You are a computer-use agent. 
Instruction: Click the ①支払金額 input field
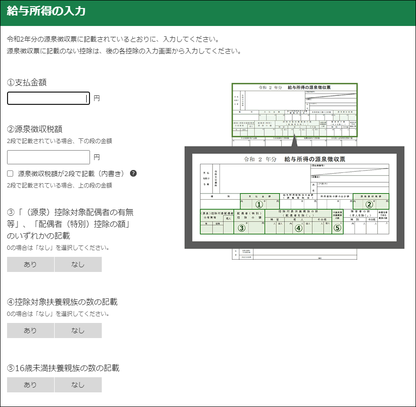pos(48,98)
